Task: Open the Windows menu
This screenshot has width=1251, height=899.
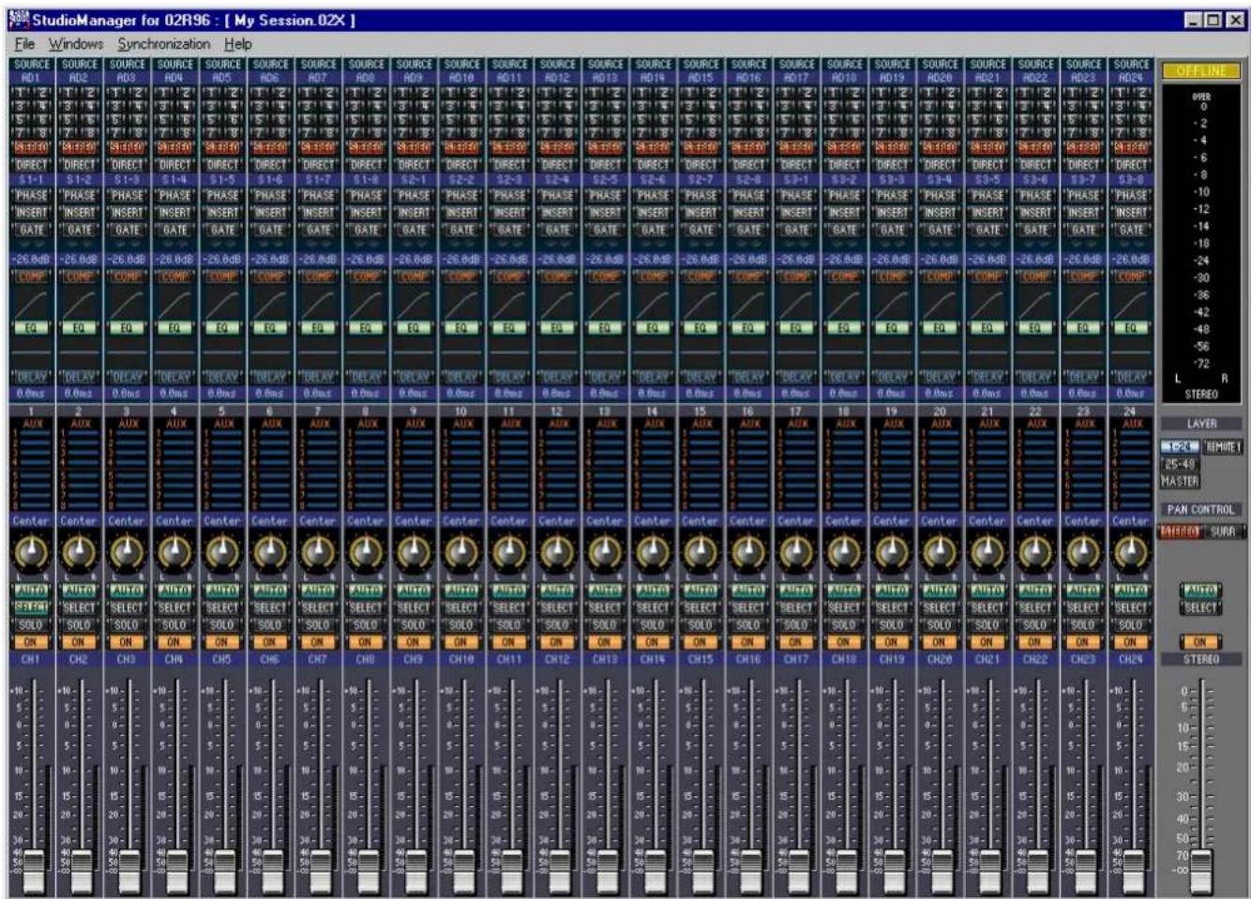Action: pos(76,44)
